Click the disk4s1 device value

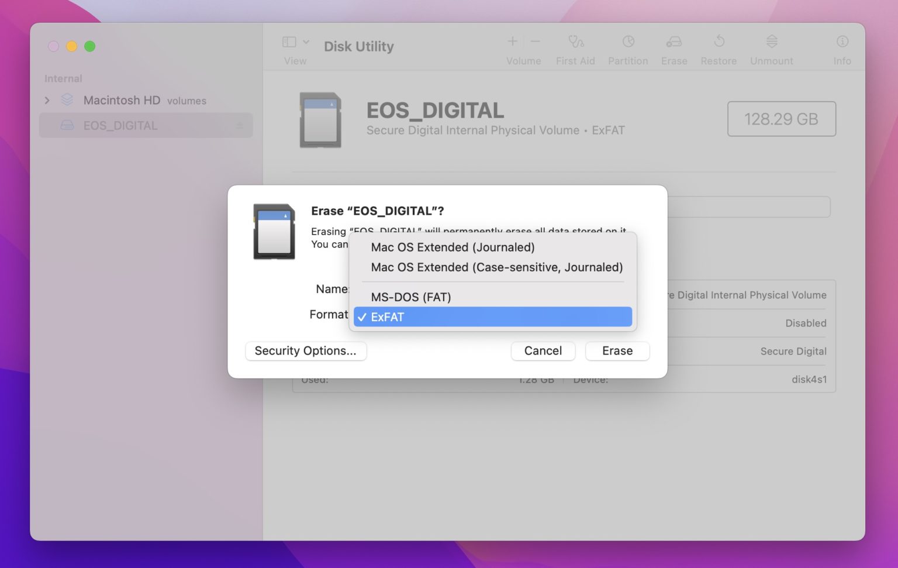[809, 379]
